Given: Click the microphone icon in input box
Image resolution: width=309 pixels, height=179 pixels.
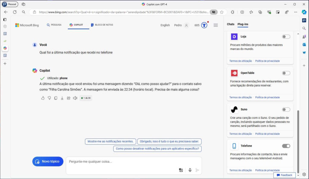Looking at the screenshot, I should (x=190, y=170).
